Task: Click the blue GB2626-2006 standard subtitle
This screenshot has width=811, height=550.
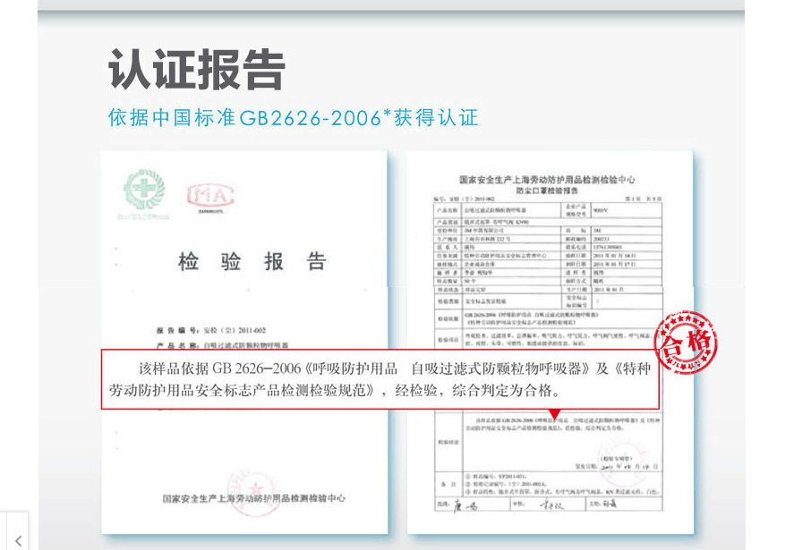Action: [x=293, y=117]
